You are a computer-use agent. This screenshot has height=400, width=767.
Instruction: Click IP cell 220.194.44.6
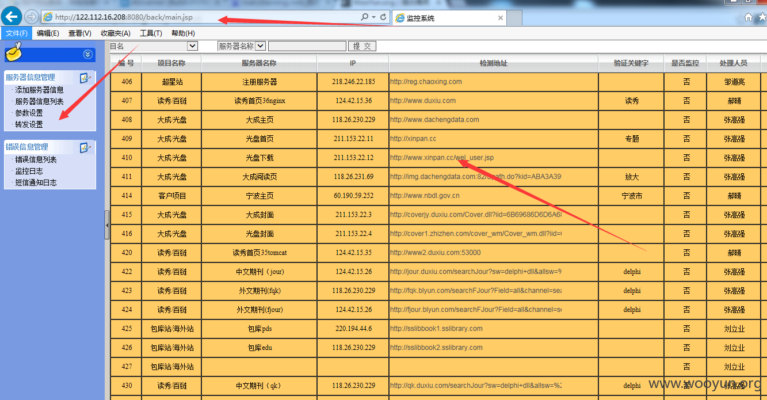point(353,329)
